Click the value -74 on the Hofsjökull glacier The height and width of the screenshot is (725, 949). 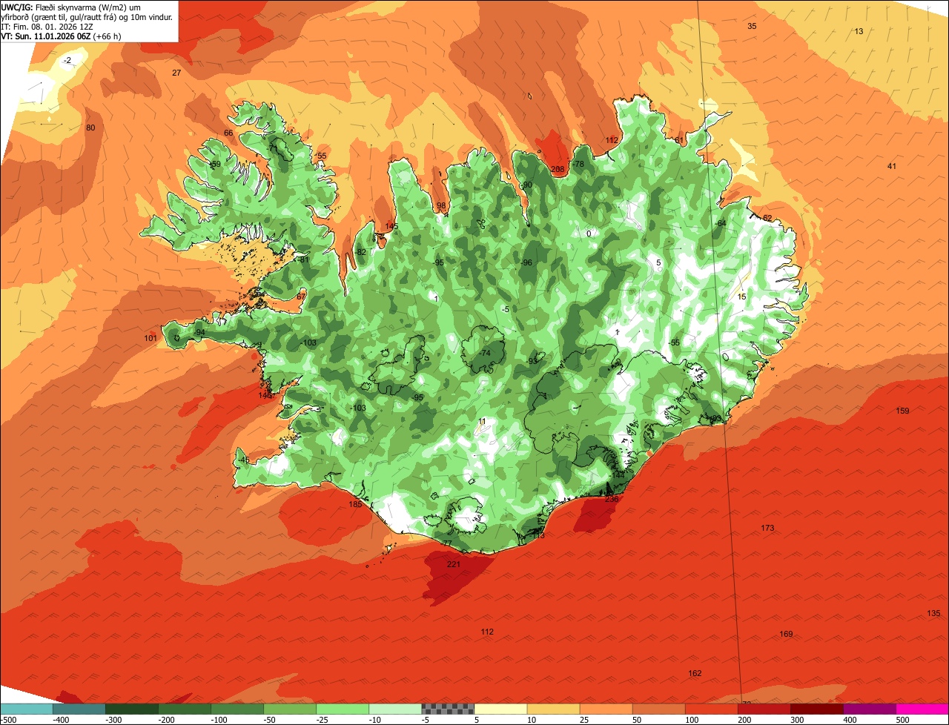pos(485,353)
